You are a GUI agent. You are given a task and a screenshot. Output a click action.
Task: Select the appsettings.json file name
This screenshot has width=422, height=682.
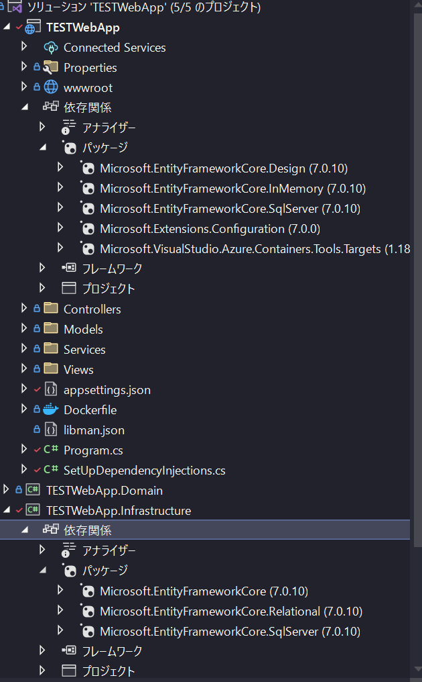(x=107, y=390)
